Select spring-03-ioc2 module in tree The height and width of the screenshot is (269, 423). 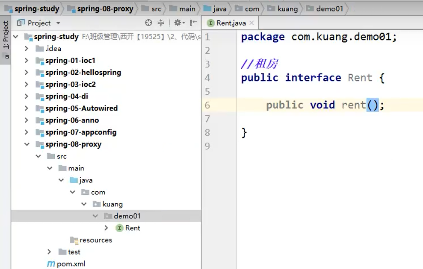coord(71,84)
